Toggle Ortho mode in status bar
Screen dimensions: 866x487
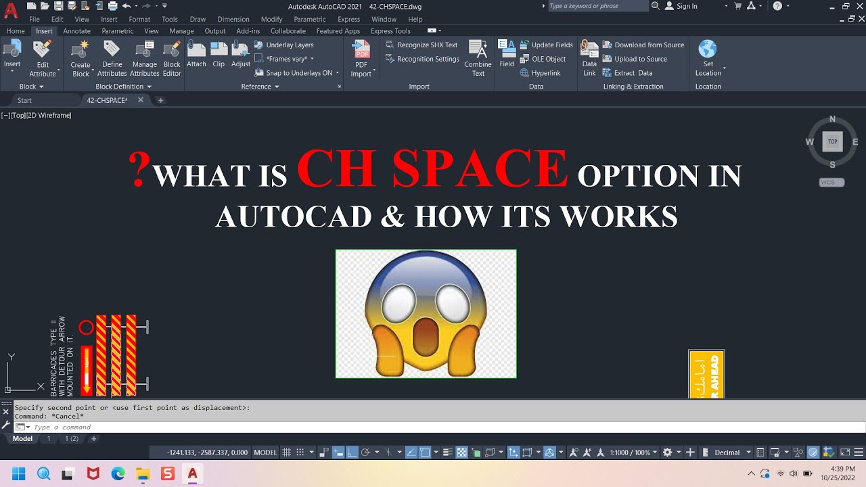352,453
